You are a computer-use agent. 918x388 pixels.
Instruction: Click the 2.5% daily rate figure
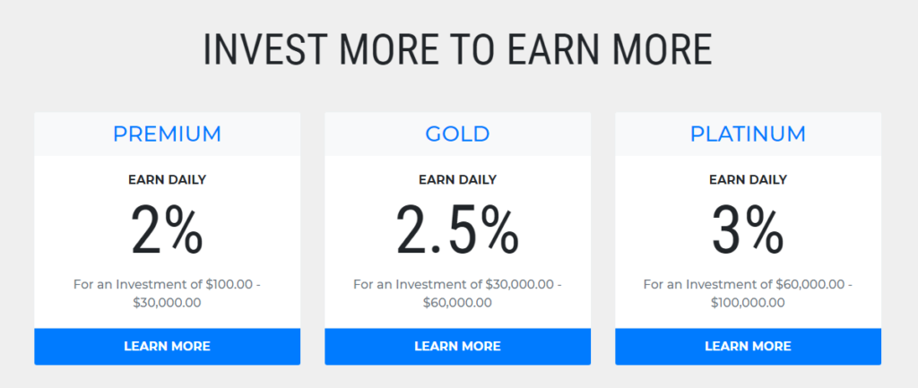coord(457,229)
